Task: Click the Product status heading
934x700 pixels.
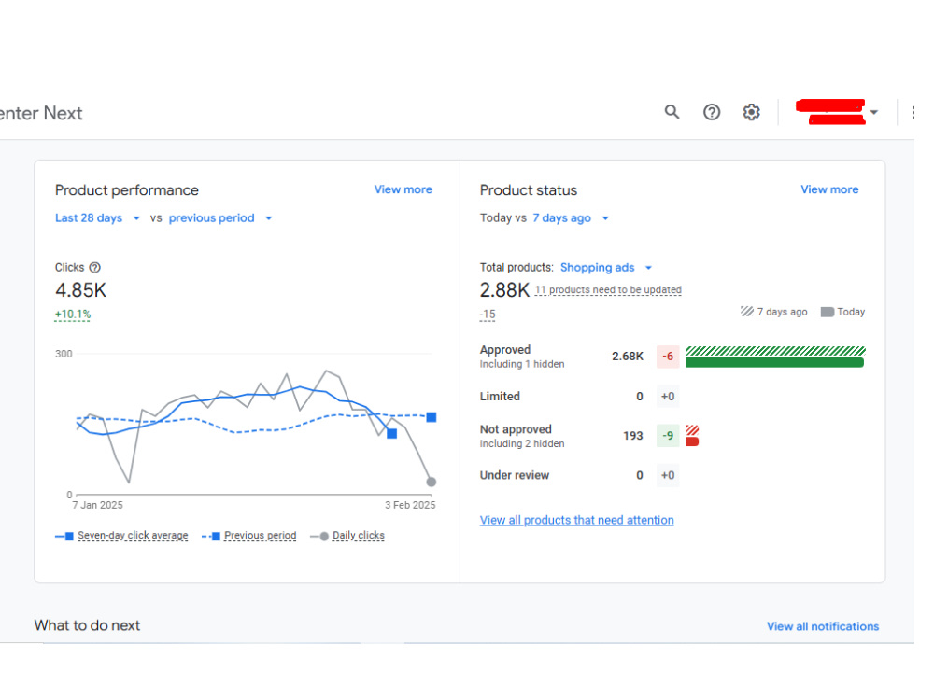Action: [x=529, y=189]
